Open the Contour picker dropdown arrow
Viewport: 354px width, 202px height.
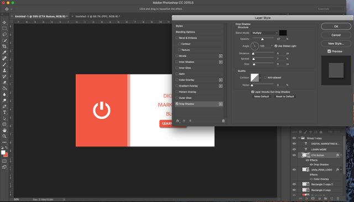click(260, 78)
